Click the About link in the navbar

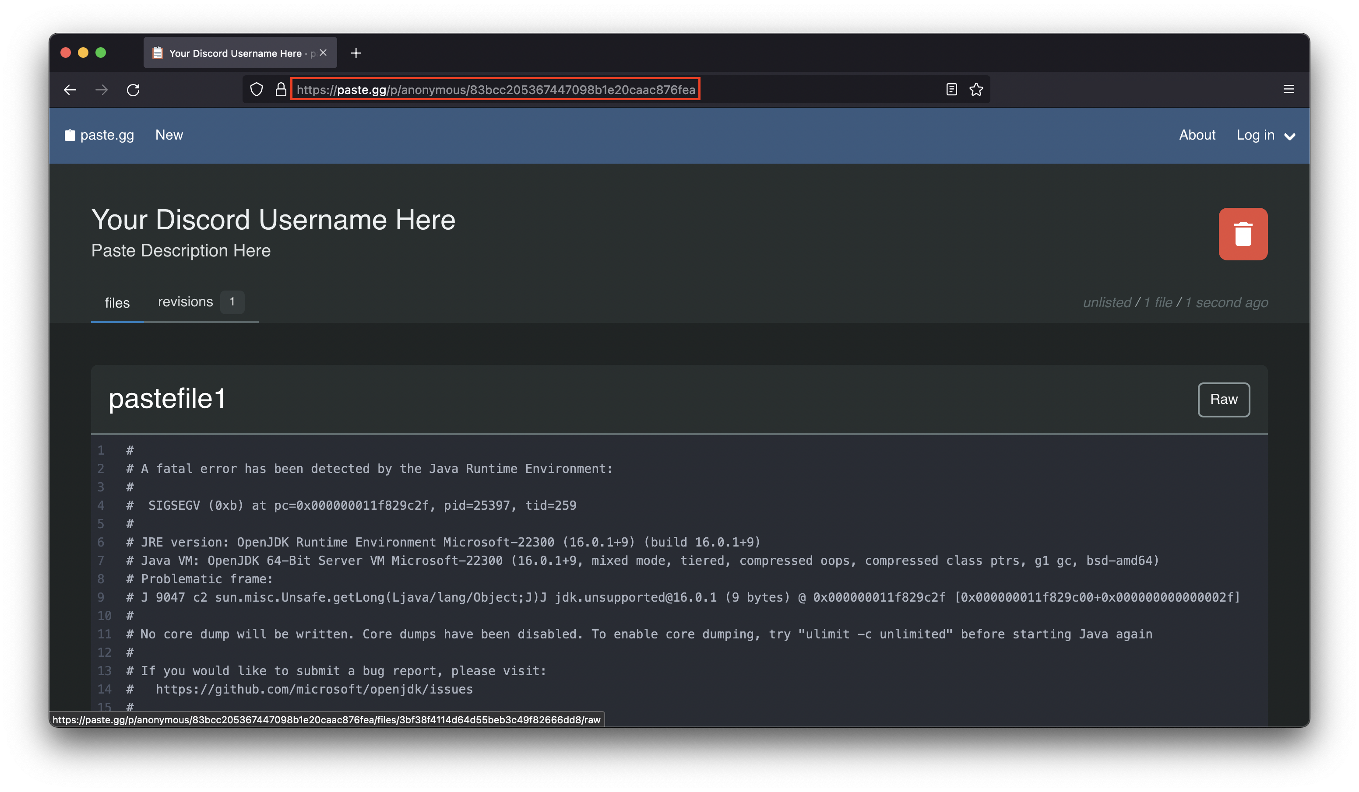pos(1197,135)
